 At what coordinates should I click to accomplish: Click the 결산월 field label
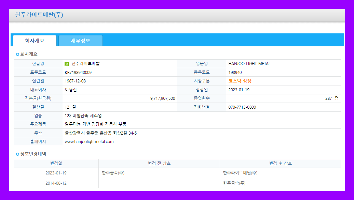point(38,107)
